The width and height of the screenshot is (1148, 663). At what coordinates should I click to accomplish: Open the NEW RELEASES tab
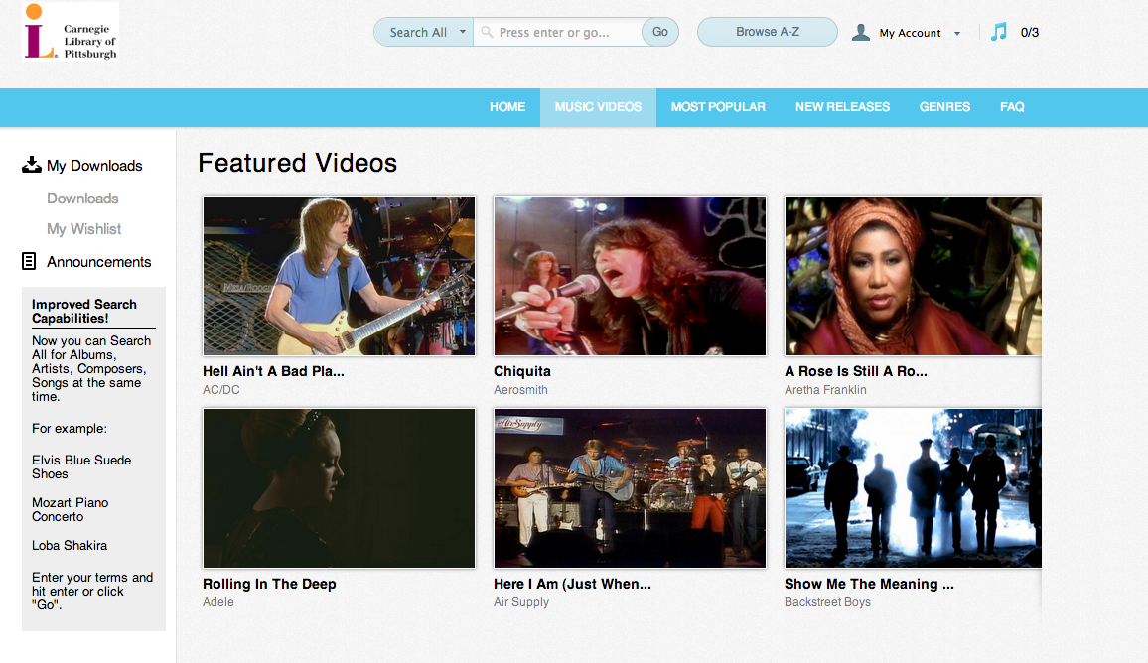[843, 107]
